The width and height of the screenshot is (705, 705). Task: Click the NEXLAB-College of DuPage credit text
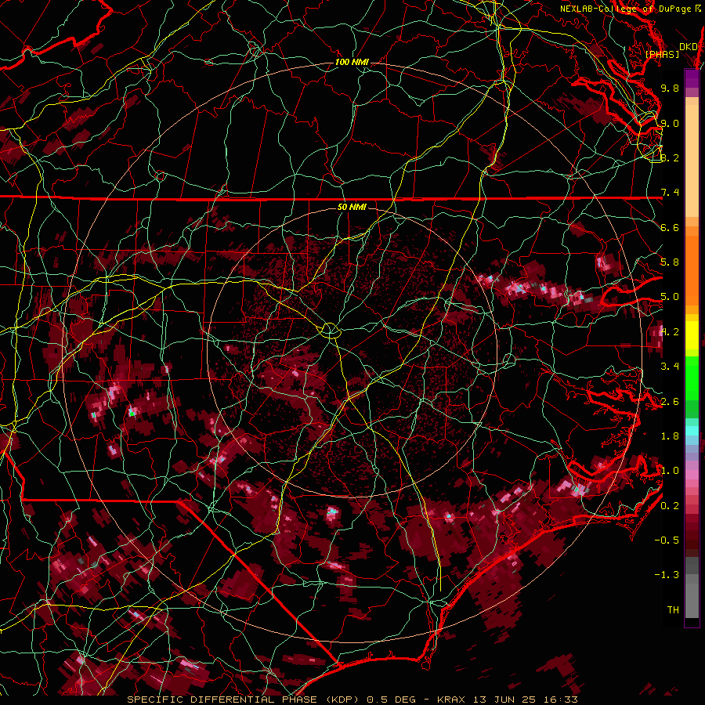[x=631, y=9]
